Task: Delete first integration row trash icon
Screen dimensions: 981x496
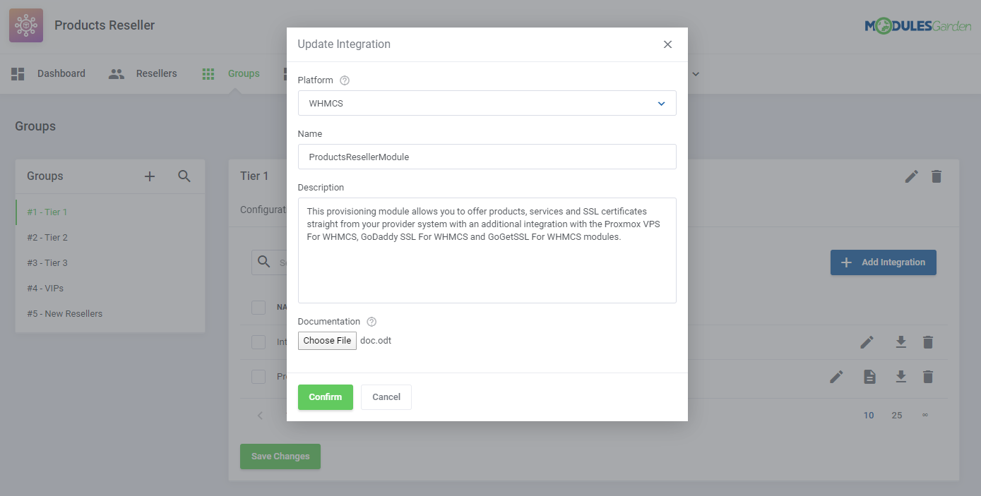Action: click(928, 342)
